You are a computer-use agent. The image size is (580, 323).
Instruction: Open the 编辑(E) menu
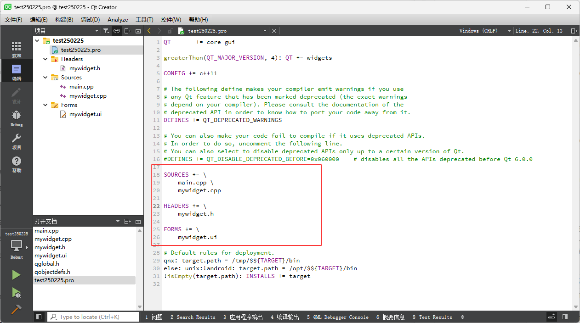[39, 20]
